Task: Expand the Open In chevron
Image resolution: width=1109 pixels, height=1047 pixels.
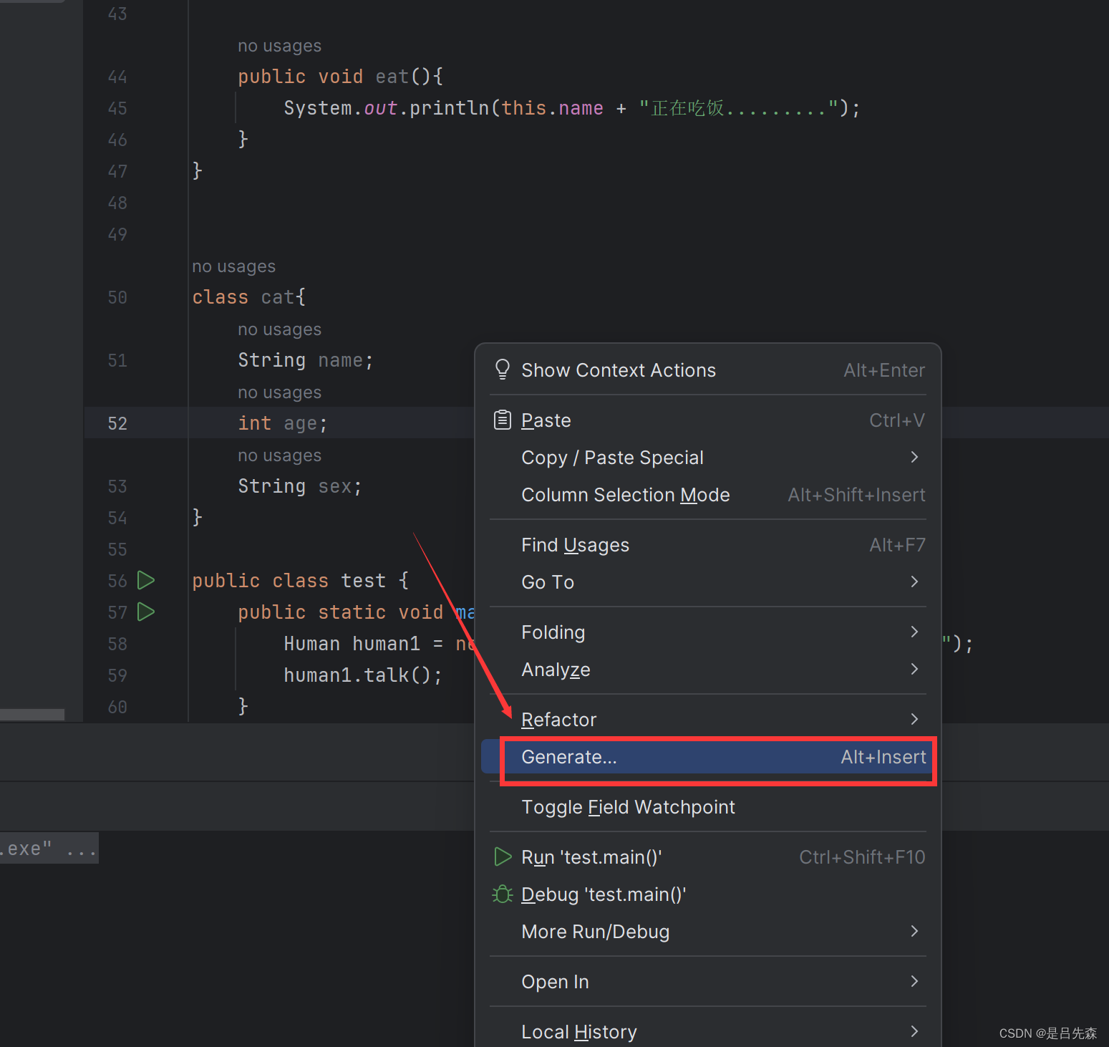Action: [914, 981]
